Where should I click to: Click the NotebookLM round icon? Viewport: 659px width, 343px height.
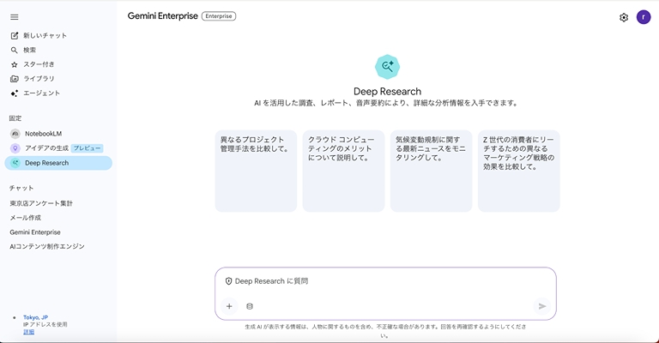pyautogui.click(x=15, y=134)
